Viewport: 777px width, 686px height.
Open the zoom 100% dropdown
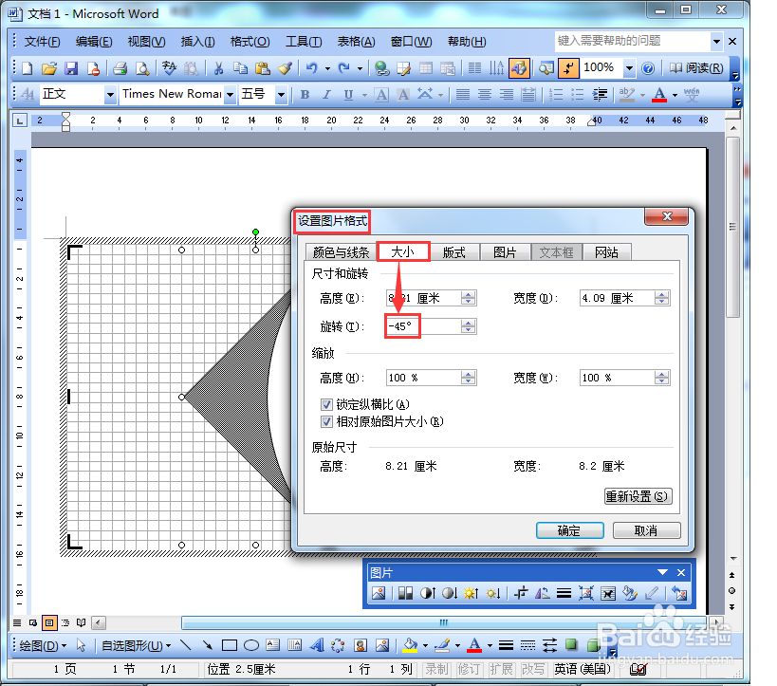click(x=629, y=68)
